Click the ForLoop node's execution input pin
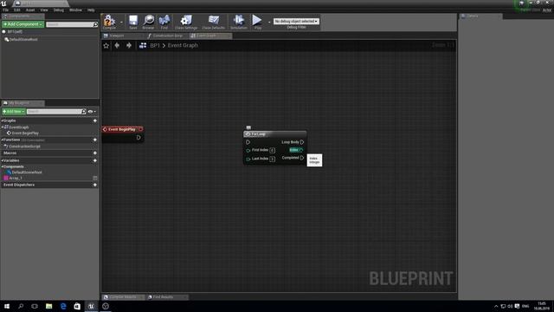Image resolution: width=554 pixels, height=312 pixels. coord(248,142)
